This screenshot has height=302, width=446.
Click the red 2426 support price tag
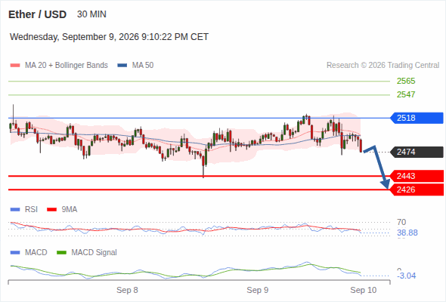417,190
